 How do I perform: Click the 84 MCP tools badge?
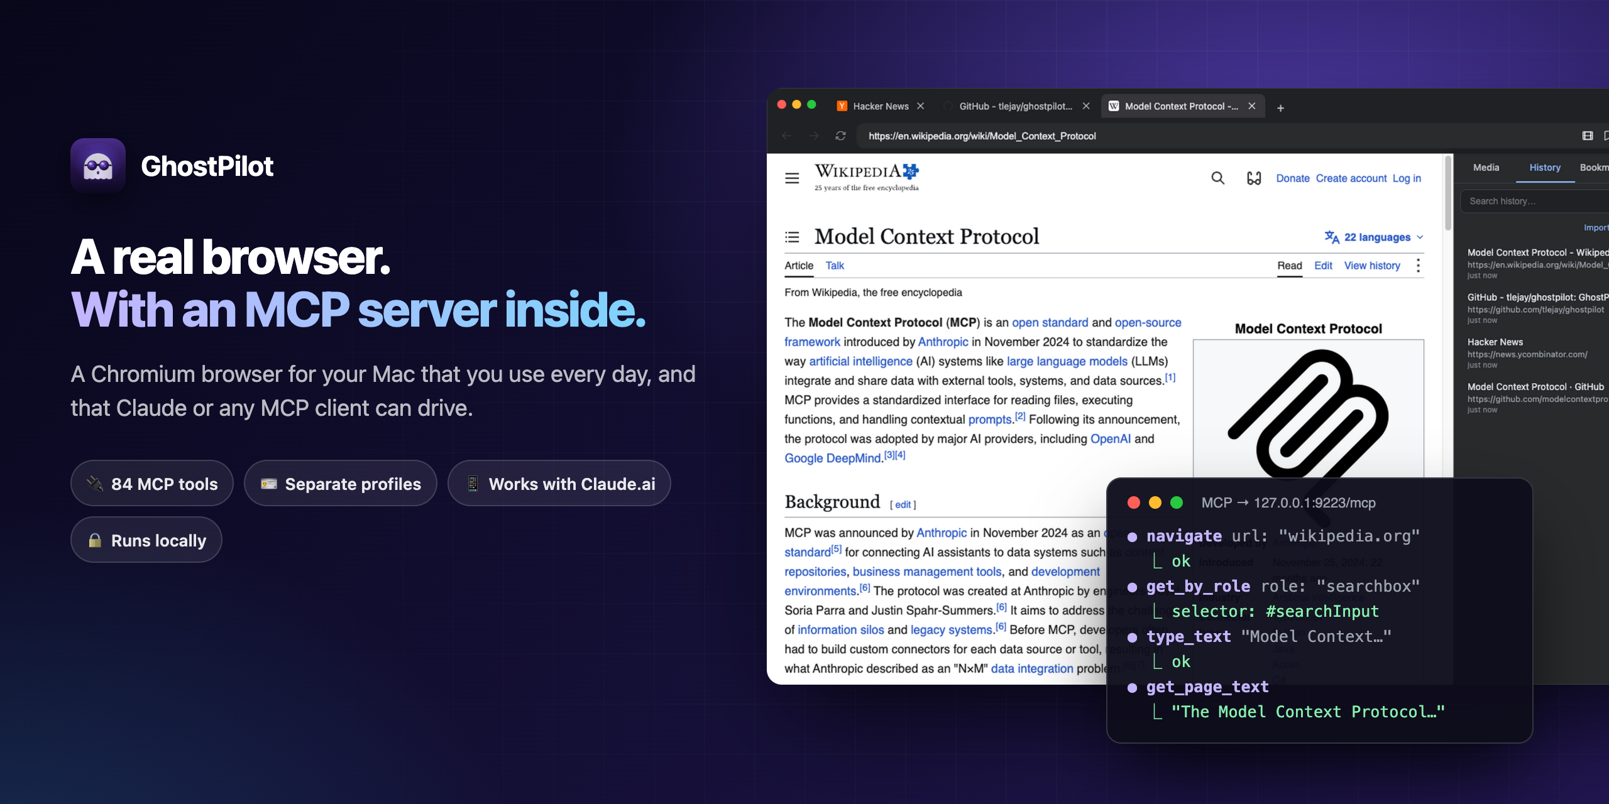(152, 484)
